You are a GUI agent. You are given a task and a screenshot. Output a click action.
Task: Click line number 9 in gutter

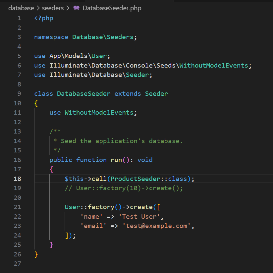click(19, 94)
